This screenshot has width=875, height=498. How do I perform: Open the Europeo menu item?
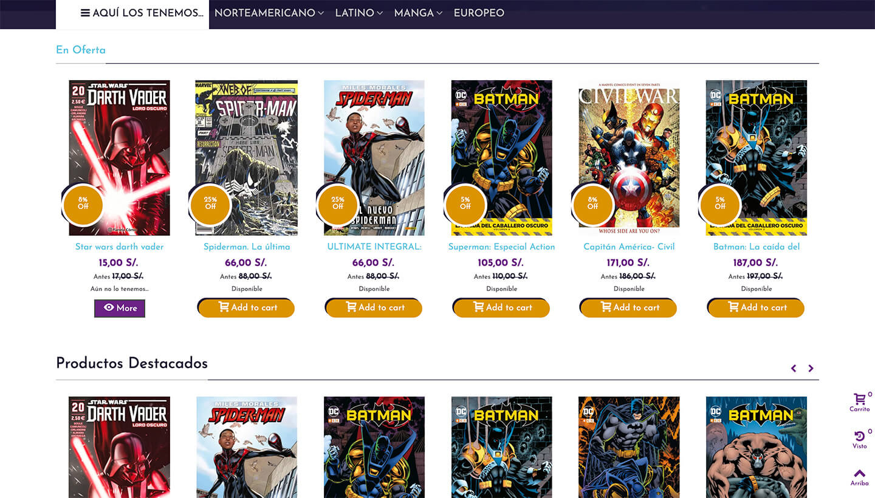pos(479,13)
